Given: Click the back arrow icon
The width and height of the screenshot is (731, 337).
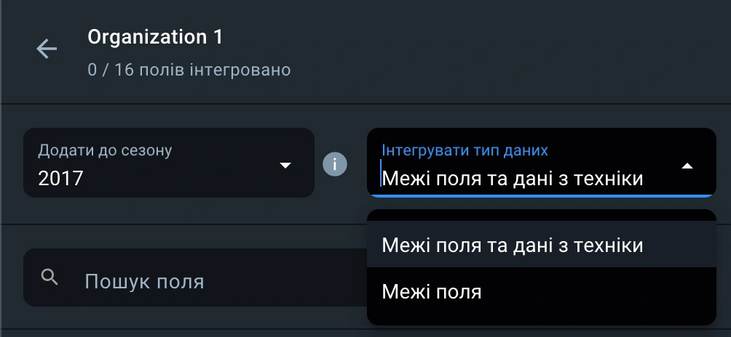Looking at the screenshot, I should pos(47,49).
